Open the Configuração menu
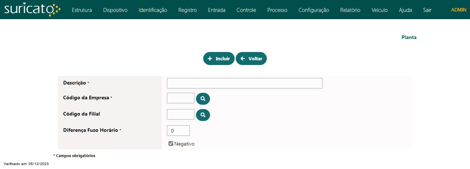The width and height of the screenshot is (470, 169). (314, 10)
